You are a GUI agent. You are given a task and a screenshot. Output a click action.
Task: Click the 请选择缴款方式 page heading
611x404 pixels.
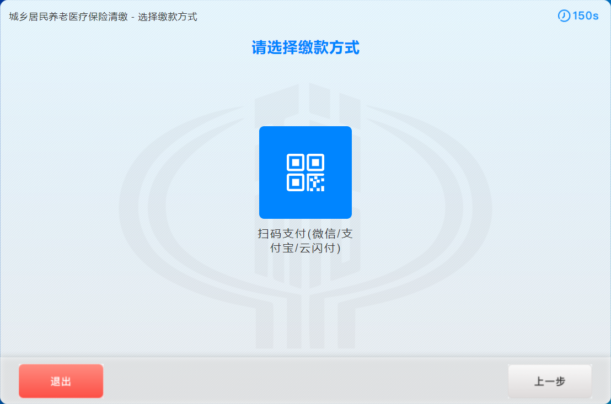305,49
